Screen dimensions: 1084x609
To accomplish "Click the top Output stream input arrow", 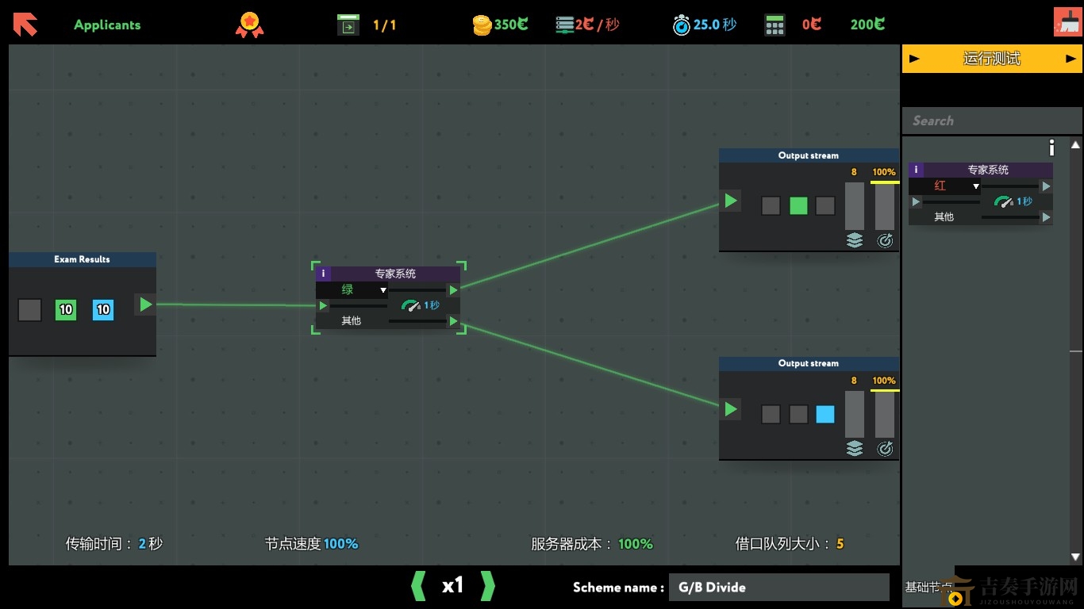I will pos(730,201).
